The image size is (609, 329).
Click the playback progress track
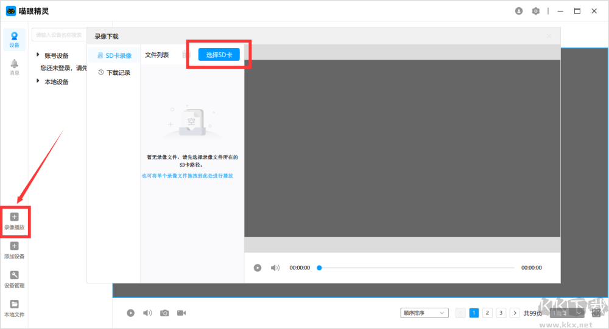click(x=415, y=268)
